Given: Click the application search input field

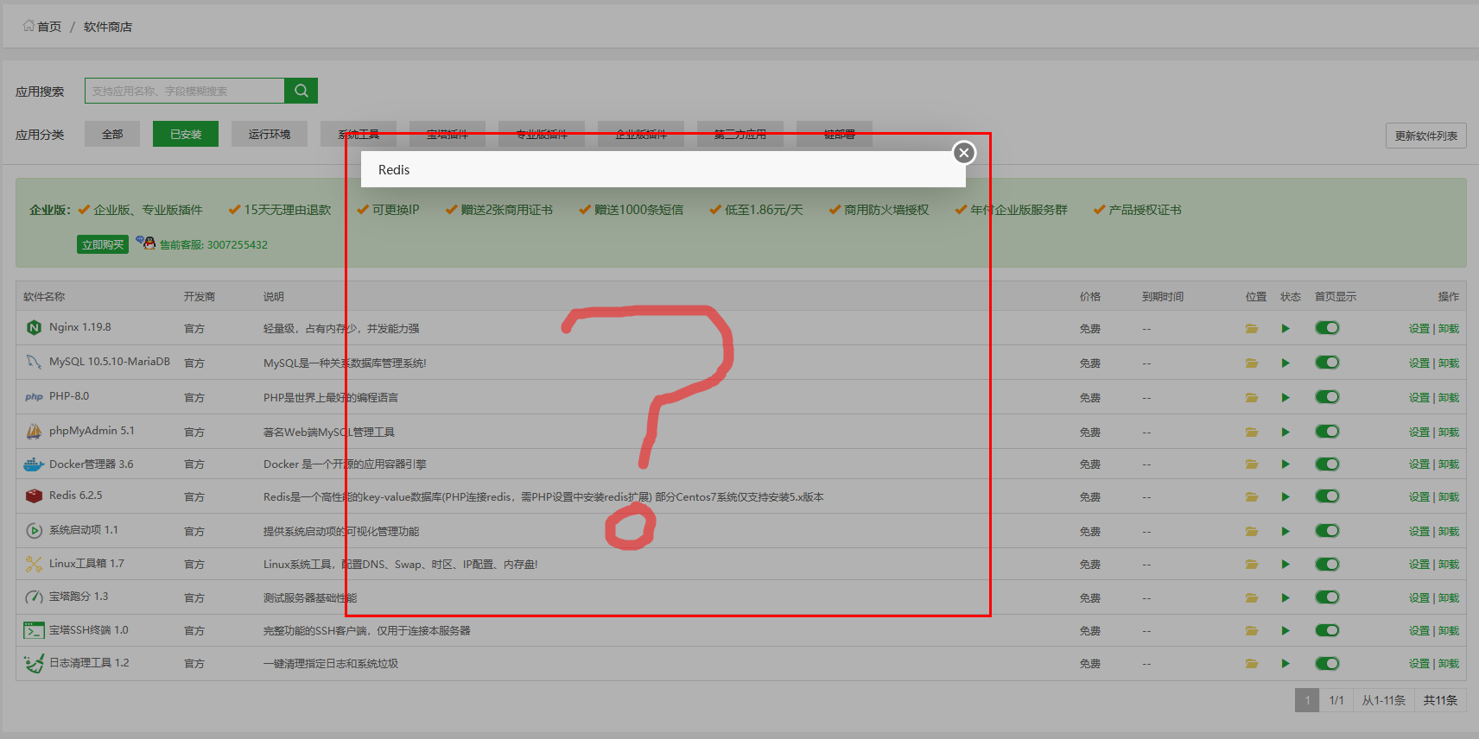Looking at the screenshot, I should coord(184,91).
